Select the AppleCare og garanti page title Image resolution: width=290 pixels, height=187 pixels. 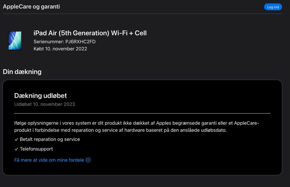coord(31,6)
